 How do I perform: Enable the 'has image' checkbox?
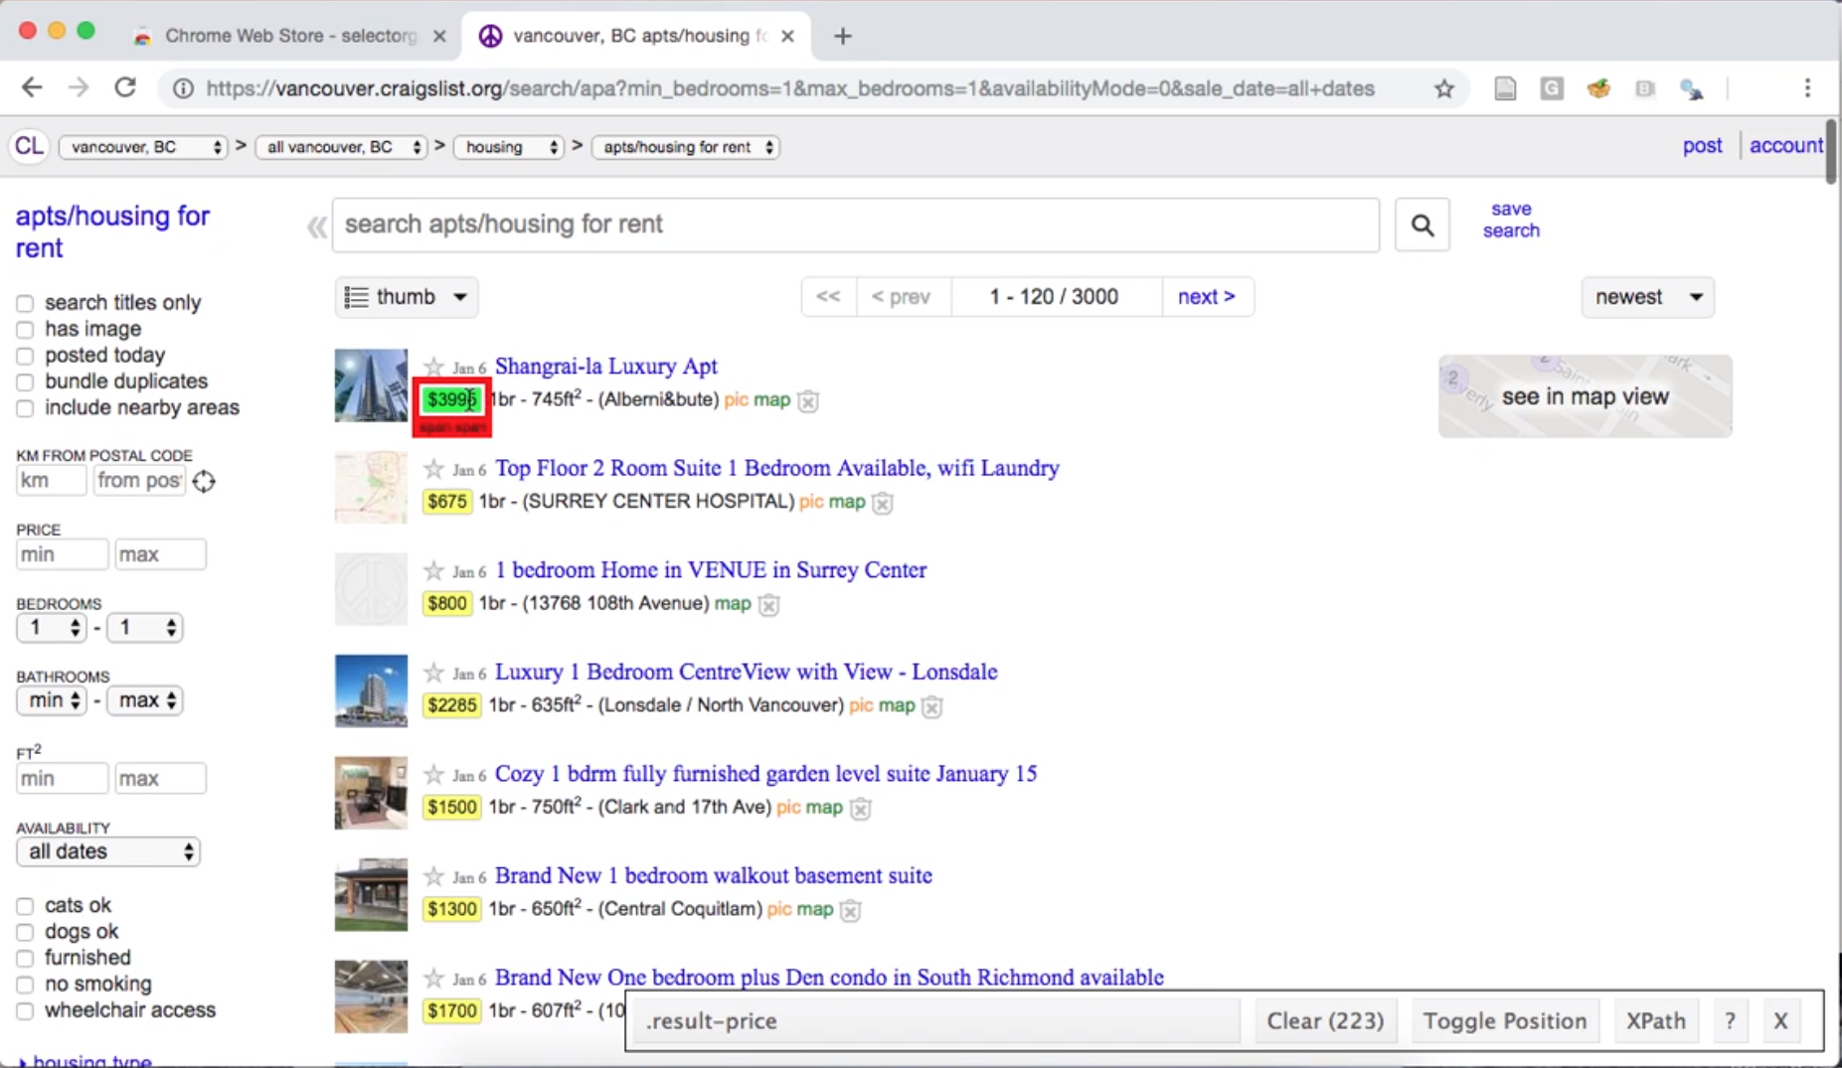point(25,330)
